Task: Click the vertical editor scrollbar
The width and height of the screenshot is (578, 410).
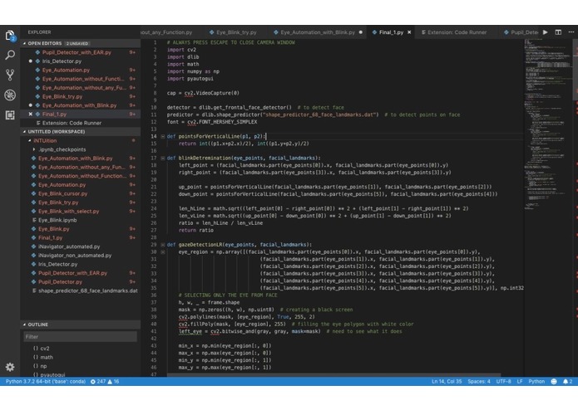Action: 575,70
